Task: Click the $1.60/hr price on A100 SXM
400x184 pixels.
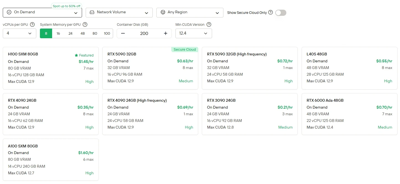Action: [x=86, y=153]
